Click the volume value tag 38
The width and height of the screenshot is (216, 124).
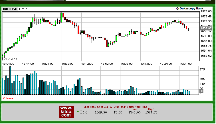tap(201, 91)
